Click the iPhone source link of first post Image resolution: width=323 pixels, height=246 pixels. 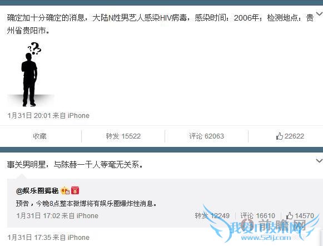[78, 115]
